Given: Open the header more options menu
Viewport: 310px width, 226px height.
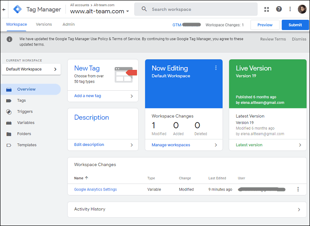Looking at the screenshot, I should click(x=290, y=9).
